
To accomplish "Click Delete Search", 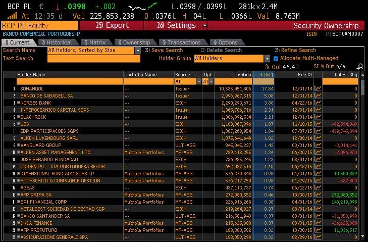I will pos(221,51).
